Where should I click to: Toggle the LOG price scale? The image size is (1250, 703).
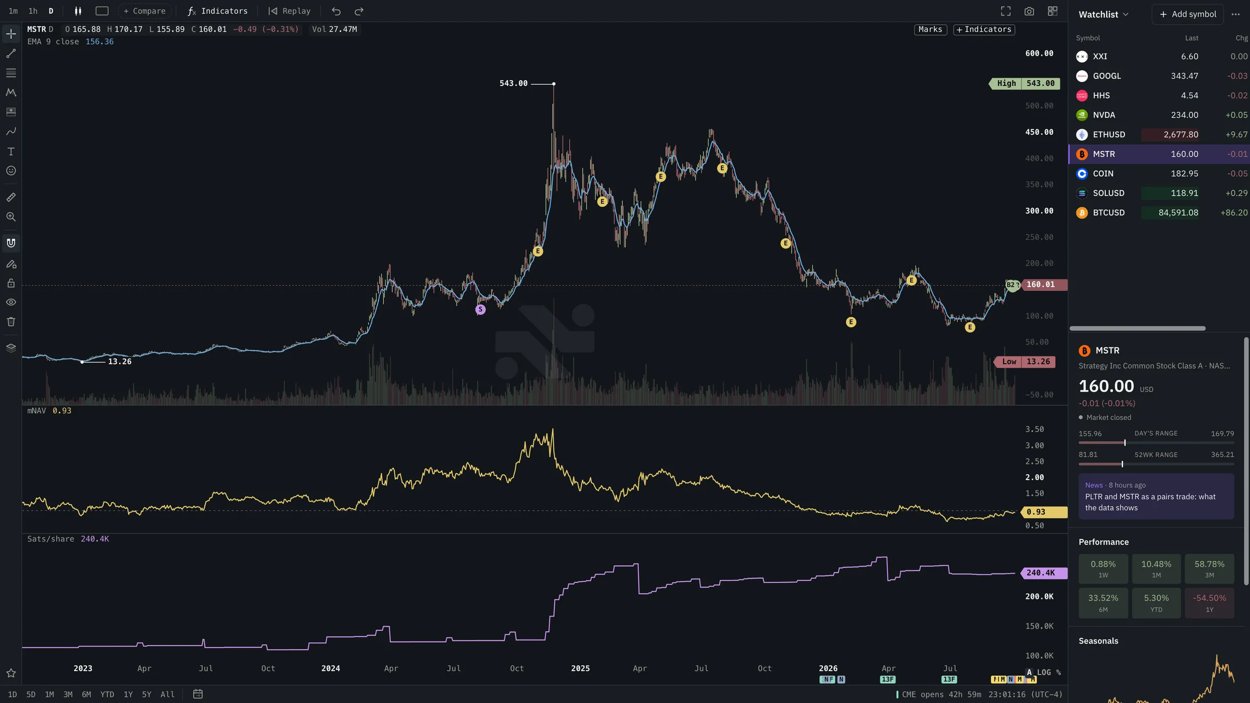coord(1044,672)
